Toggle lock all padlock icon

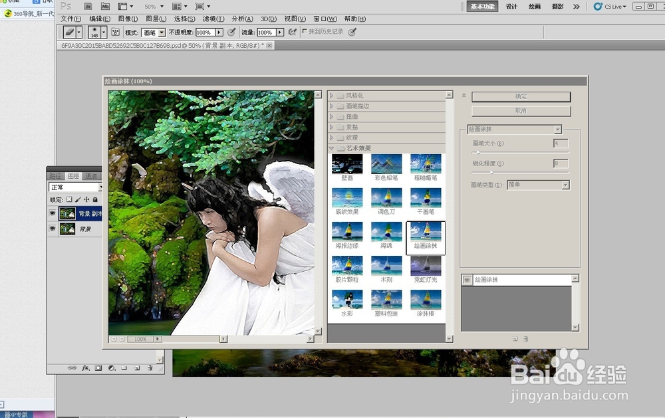95,199
